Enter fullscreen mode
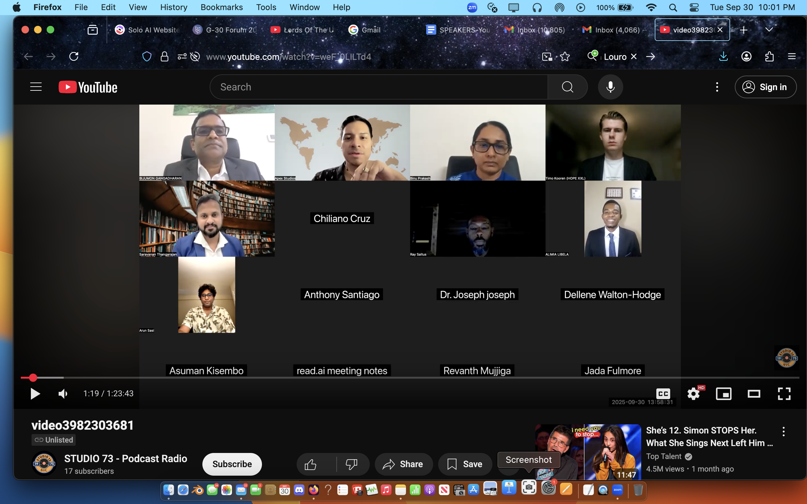Image resolution: width=807 pixels, height=504 pixels. tap(784, 394)
